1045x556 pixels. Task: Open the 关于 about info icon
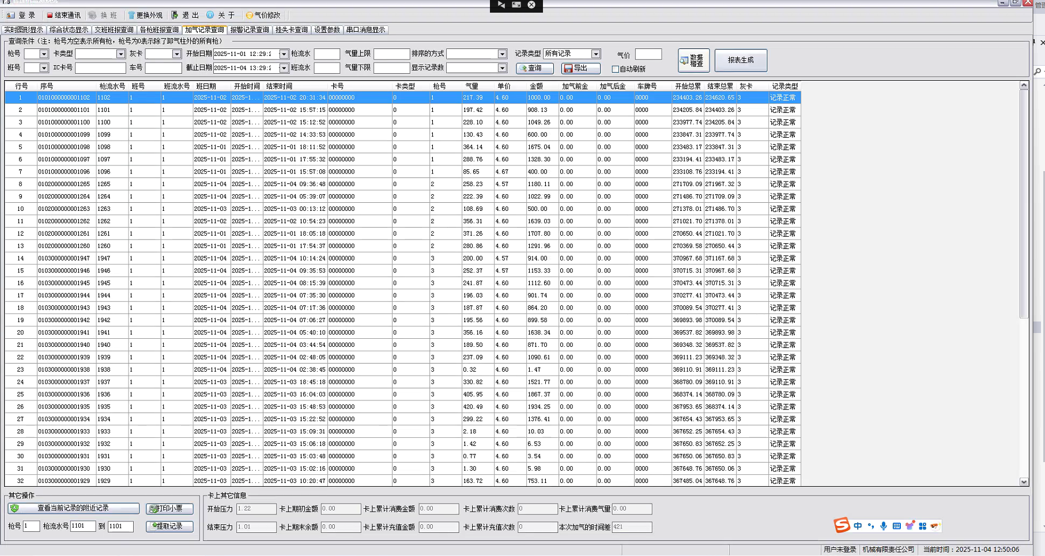(x=210, y=15)
